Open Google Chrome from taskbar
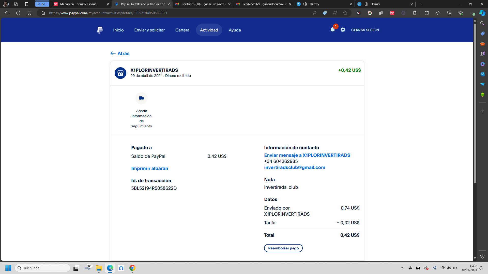The image size is (488, 274). point(132,268)
